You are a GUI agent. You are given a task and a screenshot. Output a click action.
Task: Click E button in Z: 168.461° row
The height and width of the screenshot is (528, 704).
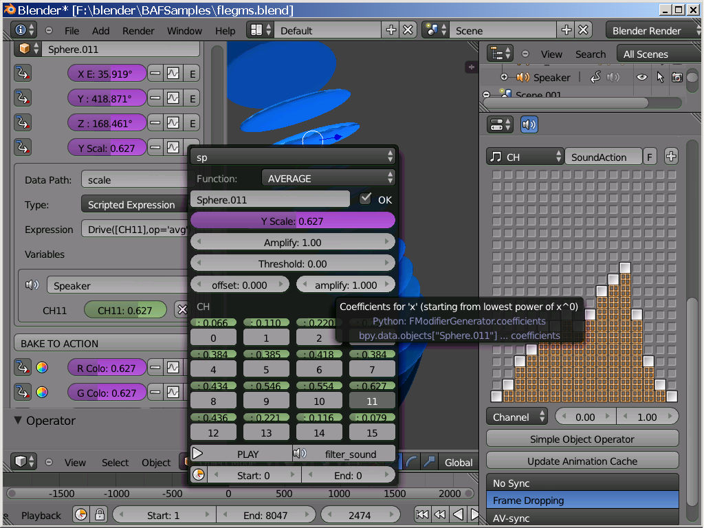pos(192,122)
